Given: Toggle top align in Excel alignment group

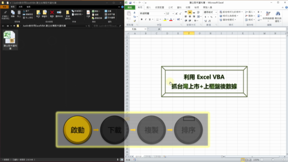Looking at the screenshot, I should [x=186, y=12].
